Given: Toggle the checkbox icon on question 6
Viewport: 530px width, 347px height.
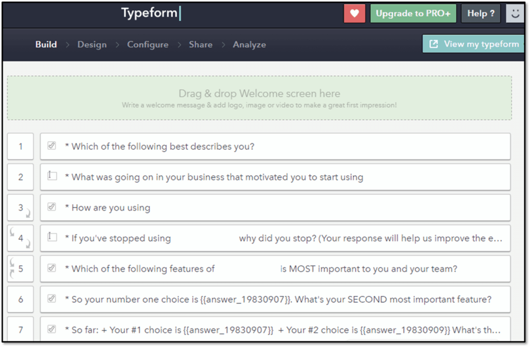Looking at the screenshot, I should (x=52, y=298).
